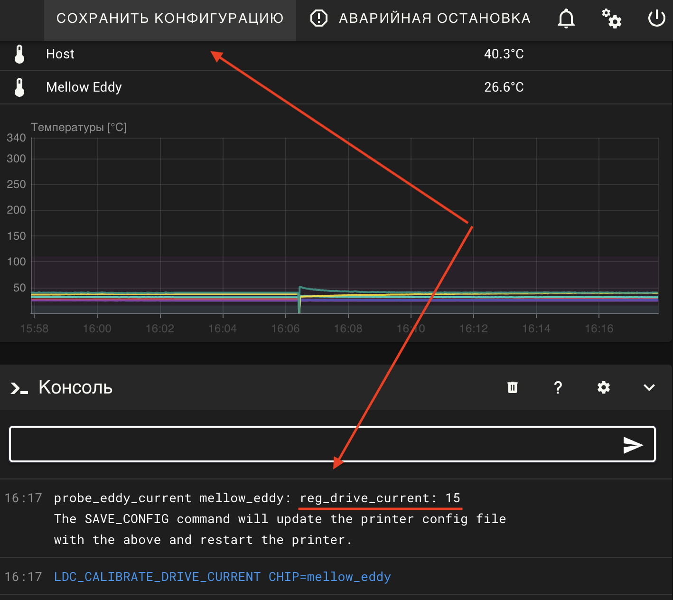Screen dimensions: 673x600
Task: Click the Host thermometer icon
Action: (19, 54)
